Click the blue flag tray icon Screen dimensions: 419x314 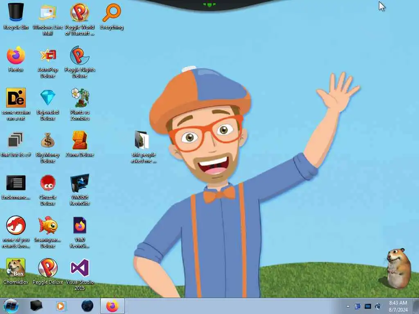[358, 306]
